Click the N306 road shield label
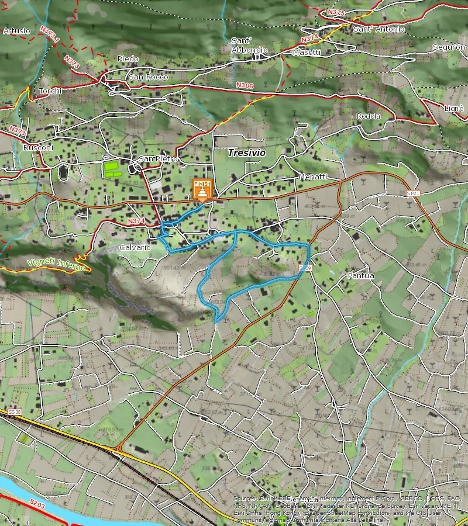This screenshot has height=526, width=468. point(245,85)
